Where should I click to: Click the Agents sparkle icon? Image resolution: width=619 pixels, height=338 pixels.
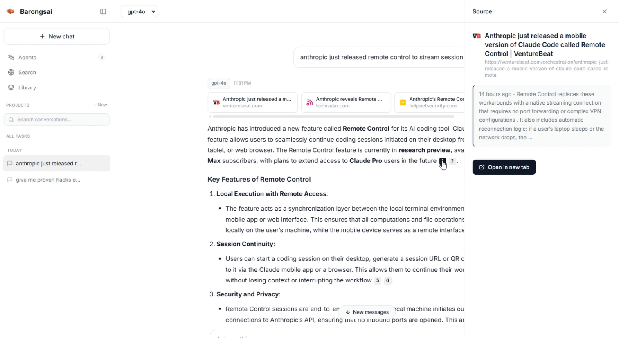coord(11,57)
